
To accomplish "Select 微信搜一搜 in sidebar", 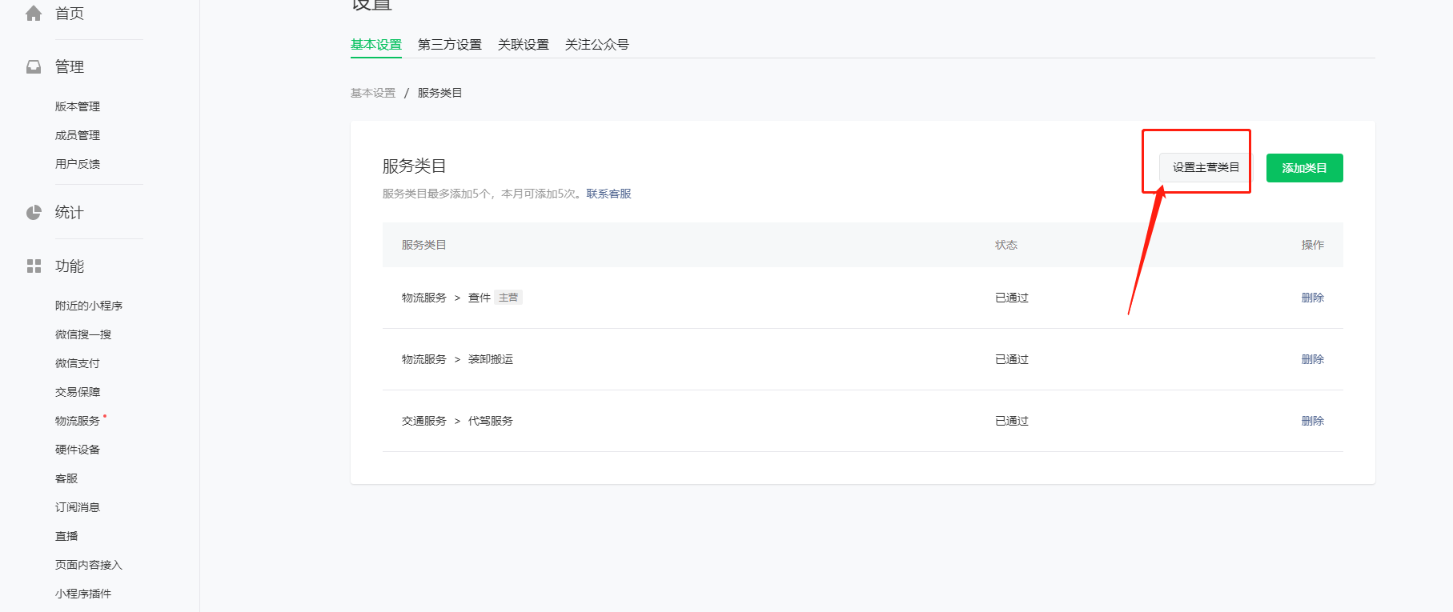I will click(83, 334).
